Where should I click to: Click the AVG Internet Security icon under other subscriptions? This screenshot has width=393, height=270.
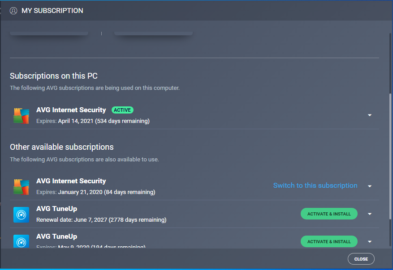21,186
